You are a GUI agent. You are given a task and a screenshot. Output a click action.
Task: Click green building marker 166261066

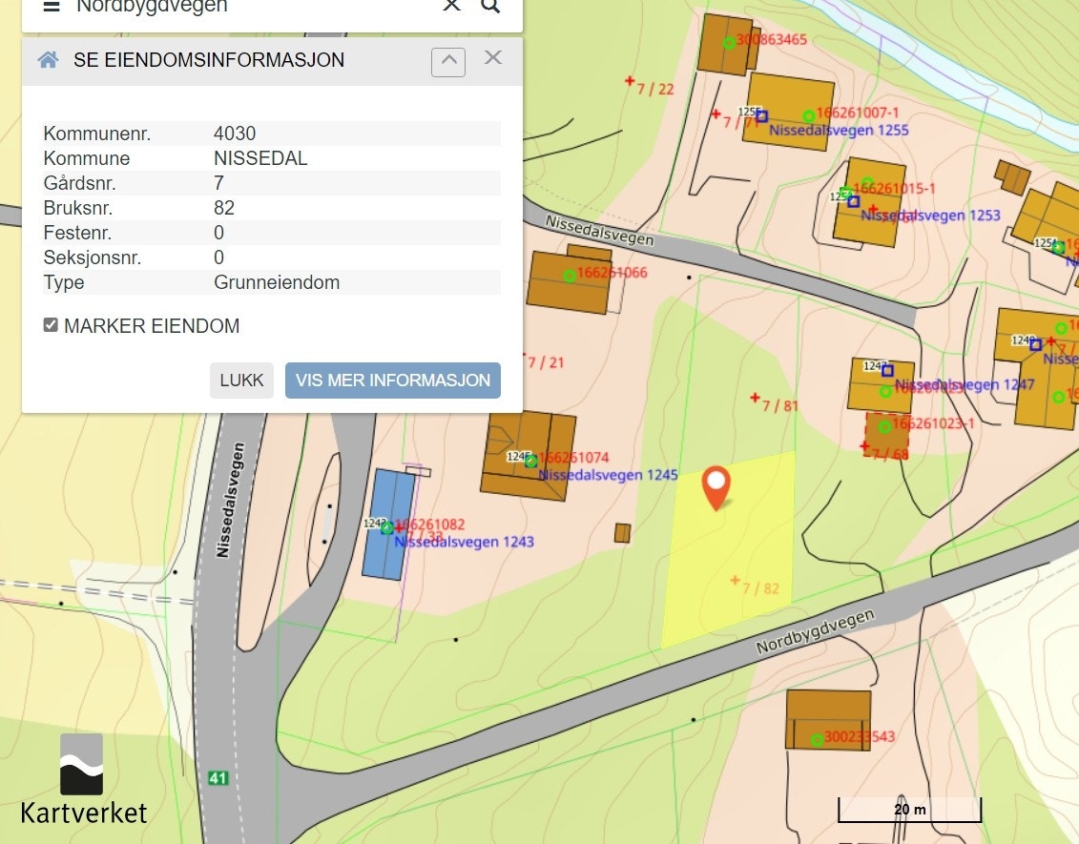[570, 276]
